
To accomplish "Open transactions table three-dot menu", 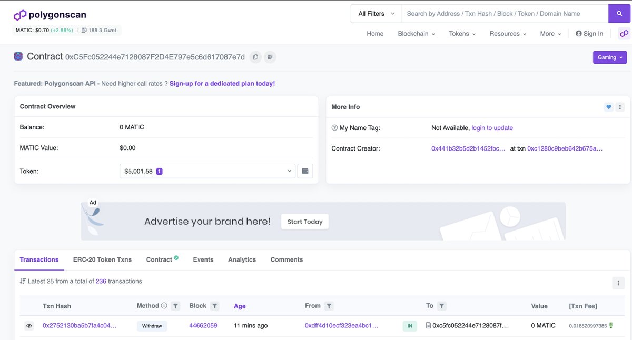I will click(618, 283).
